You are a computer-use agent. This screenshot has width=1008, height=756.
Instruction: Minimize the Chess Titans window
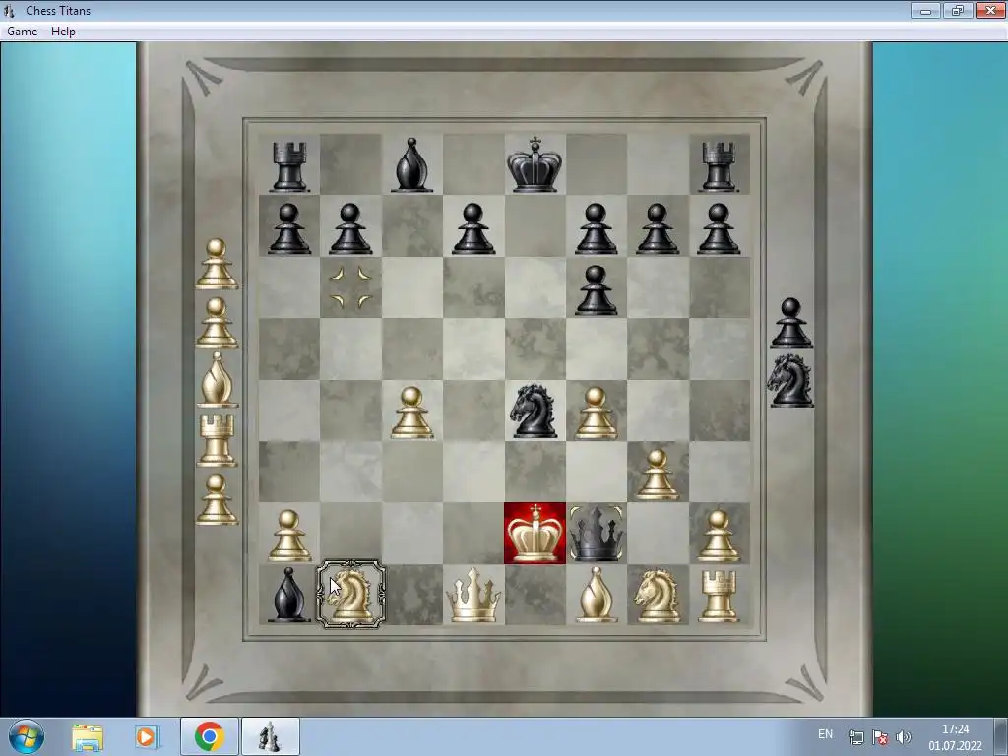(x=925, y=10)
